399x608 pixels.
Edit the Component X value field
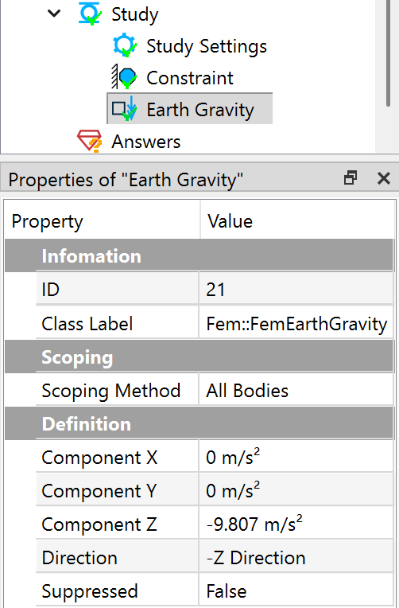296,457
